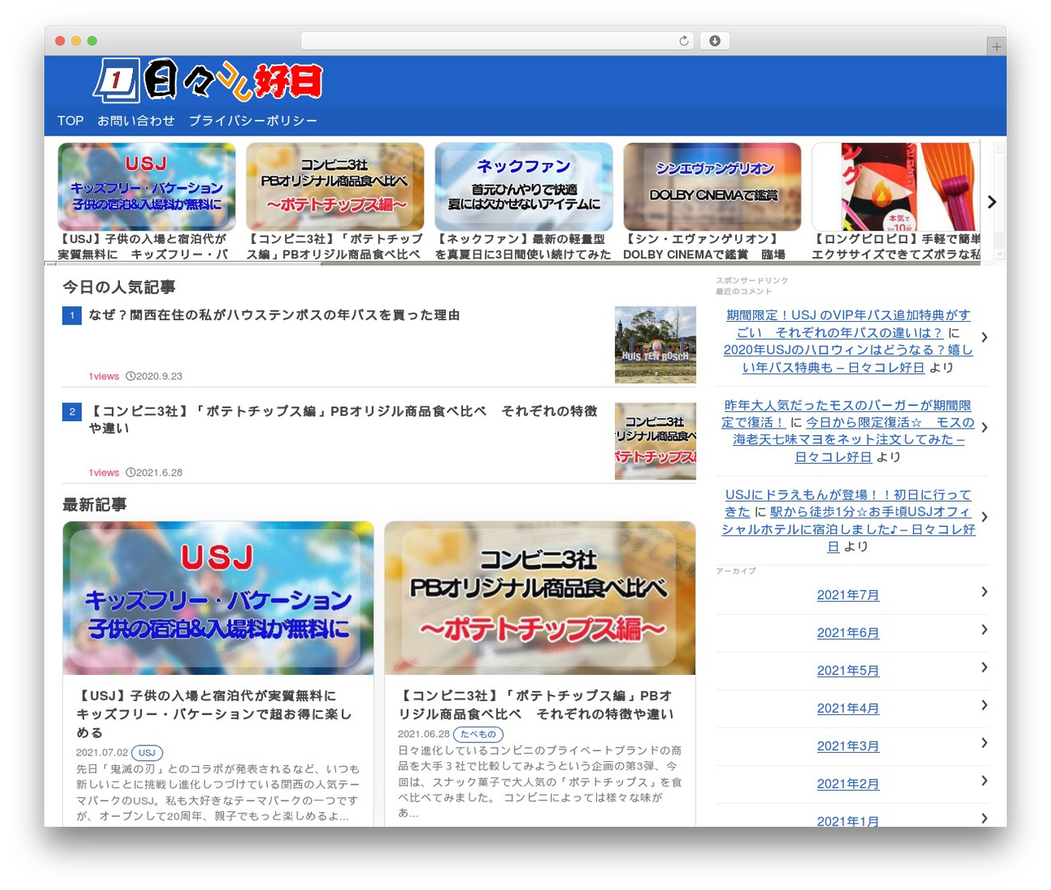This screenshot has width=1051, height=890.
Task: Click the browser reload icon
Action: [x=683, y=41]
